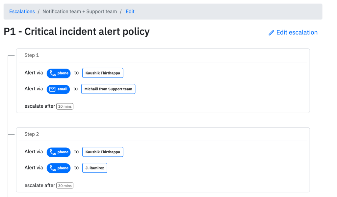Click the Edit escalation link text

coord(297,33)
